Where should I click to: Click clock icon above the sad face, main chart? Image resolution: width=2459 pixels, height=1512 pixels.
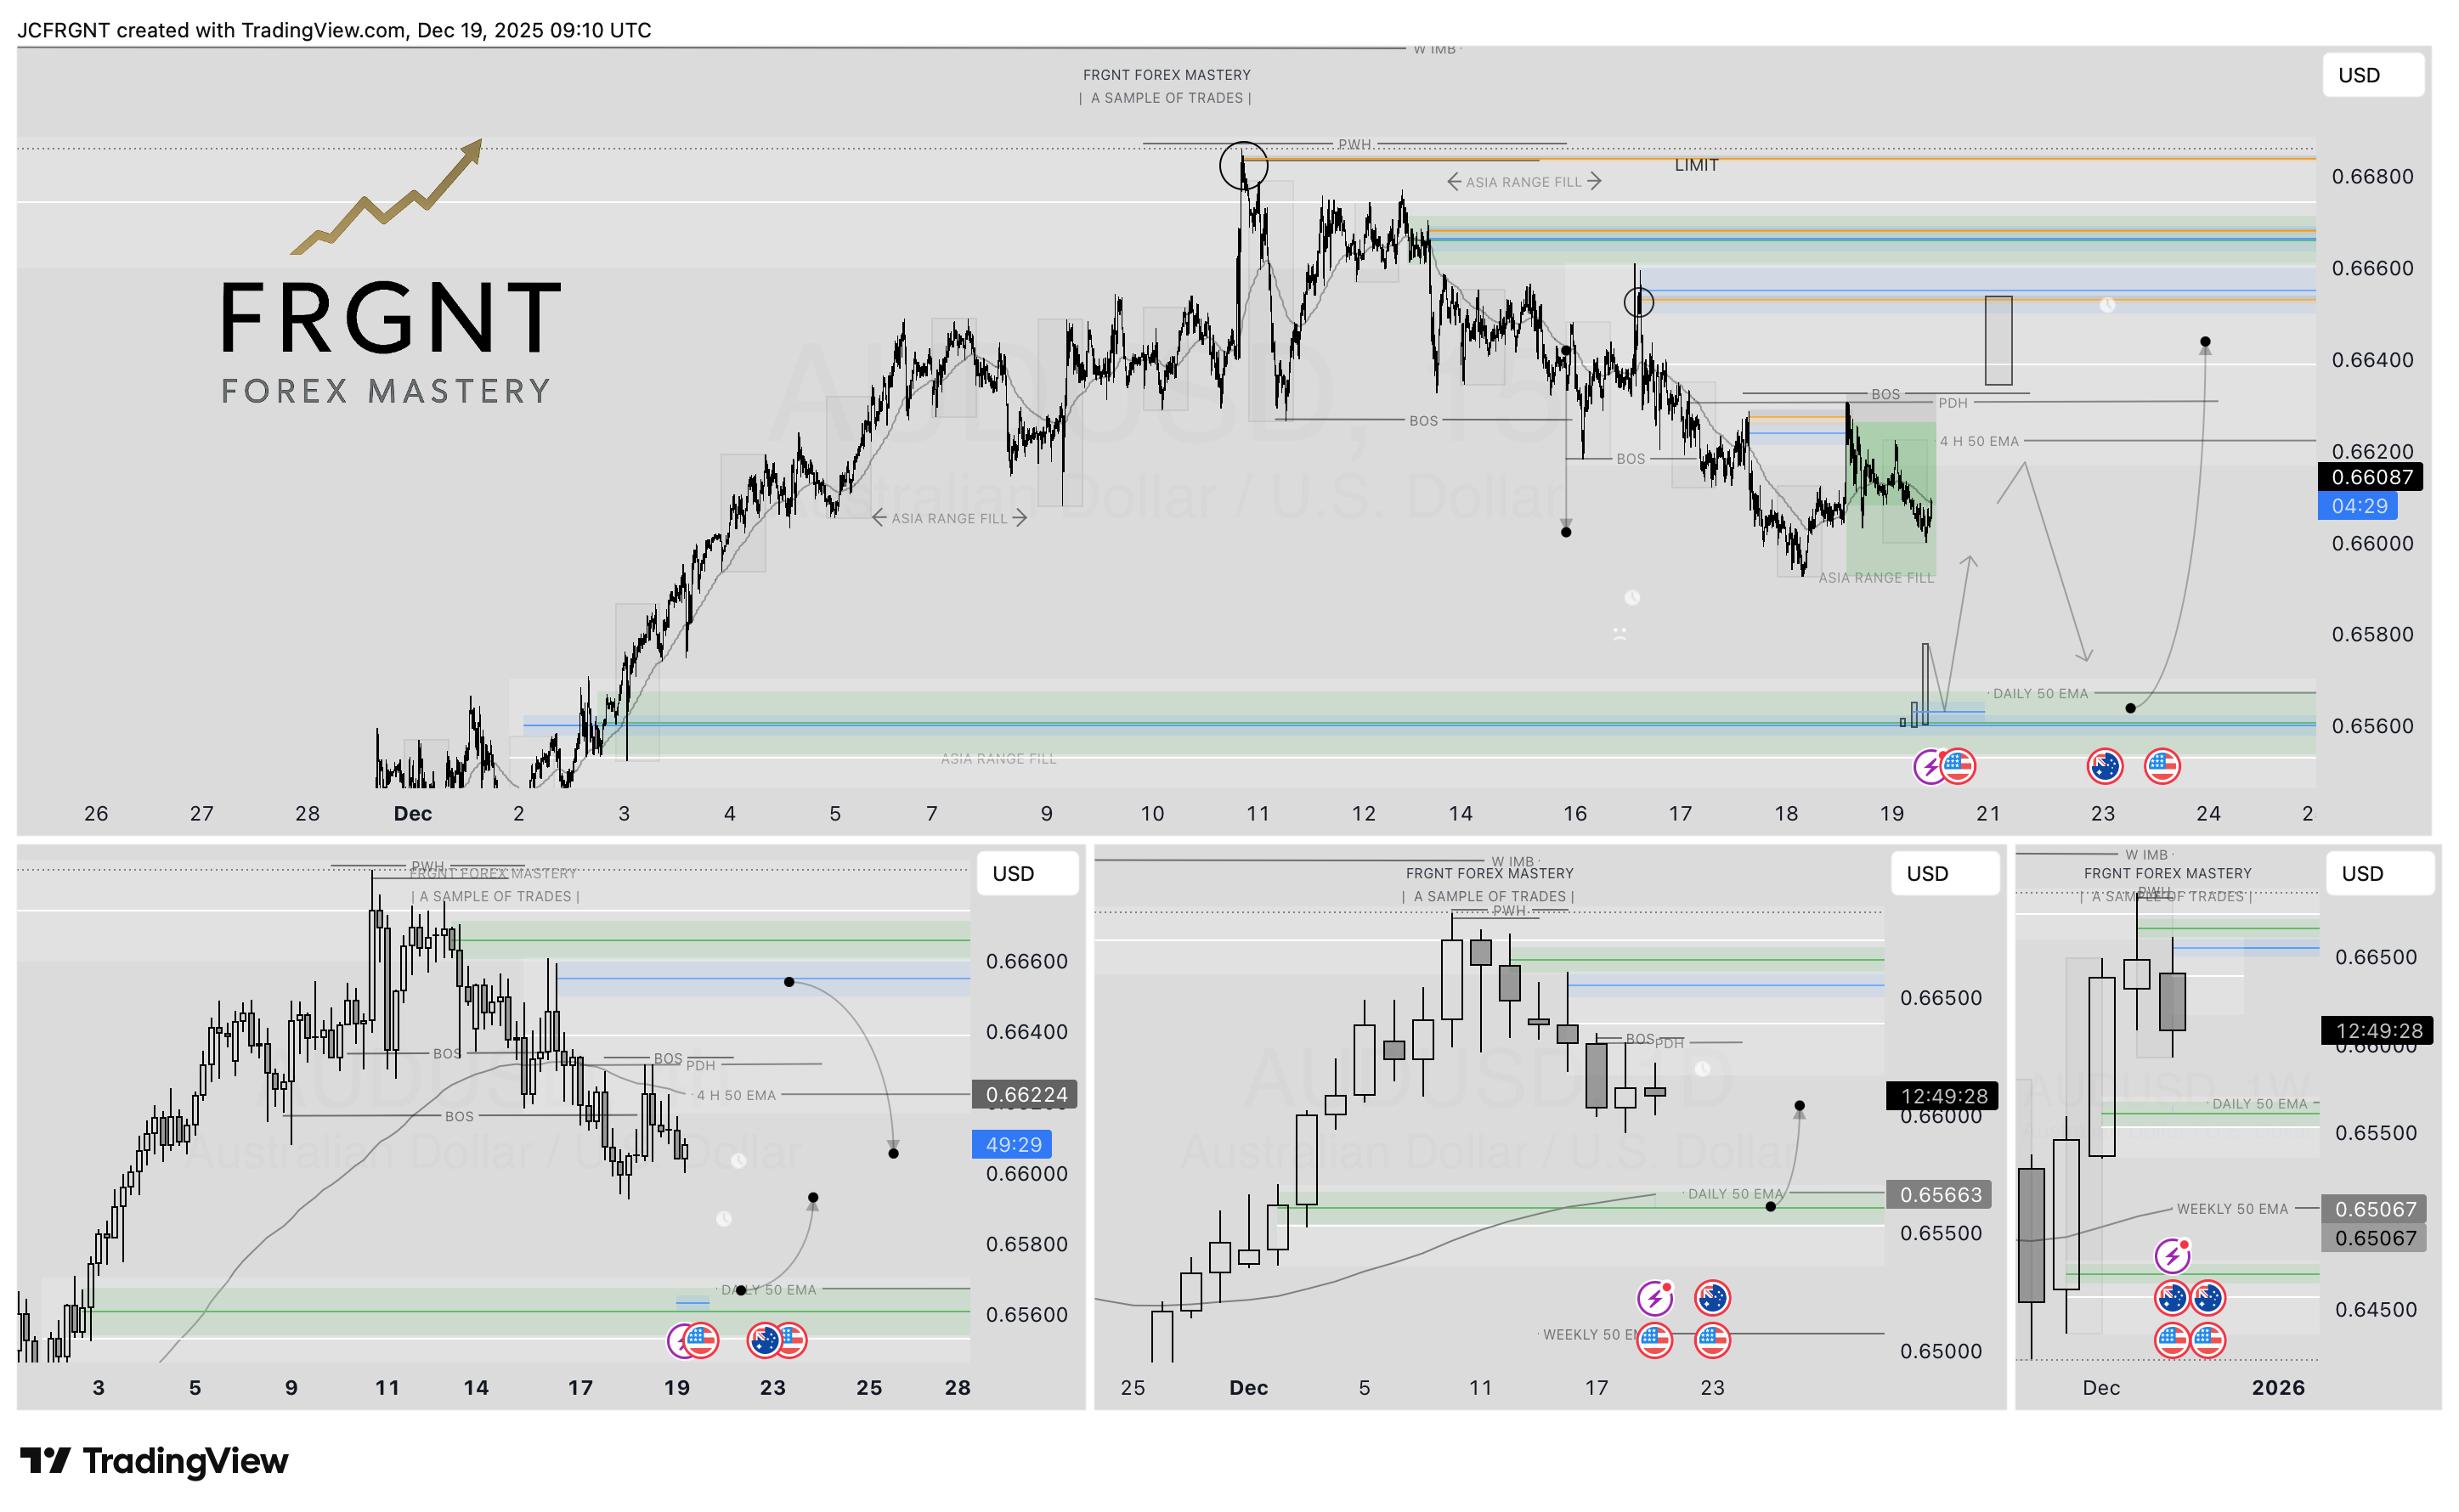(1632, 598)
